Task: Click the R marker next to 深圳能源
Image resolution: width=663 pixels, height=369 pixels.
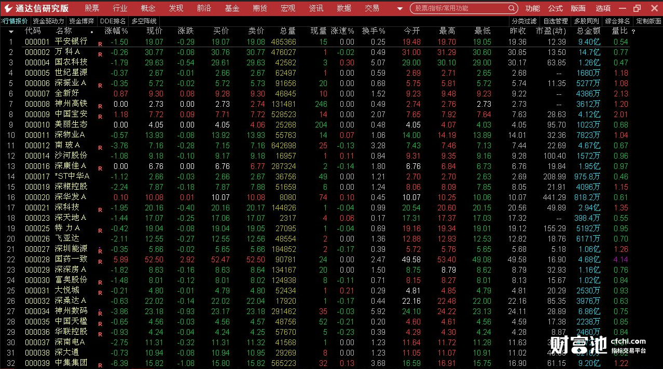Action: point(100,251)
